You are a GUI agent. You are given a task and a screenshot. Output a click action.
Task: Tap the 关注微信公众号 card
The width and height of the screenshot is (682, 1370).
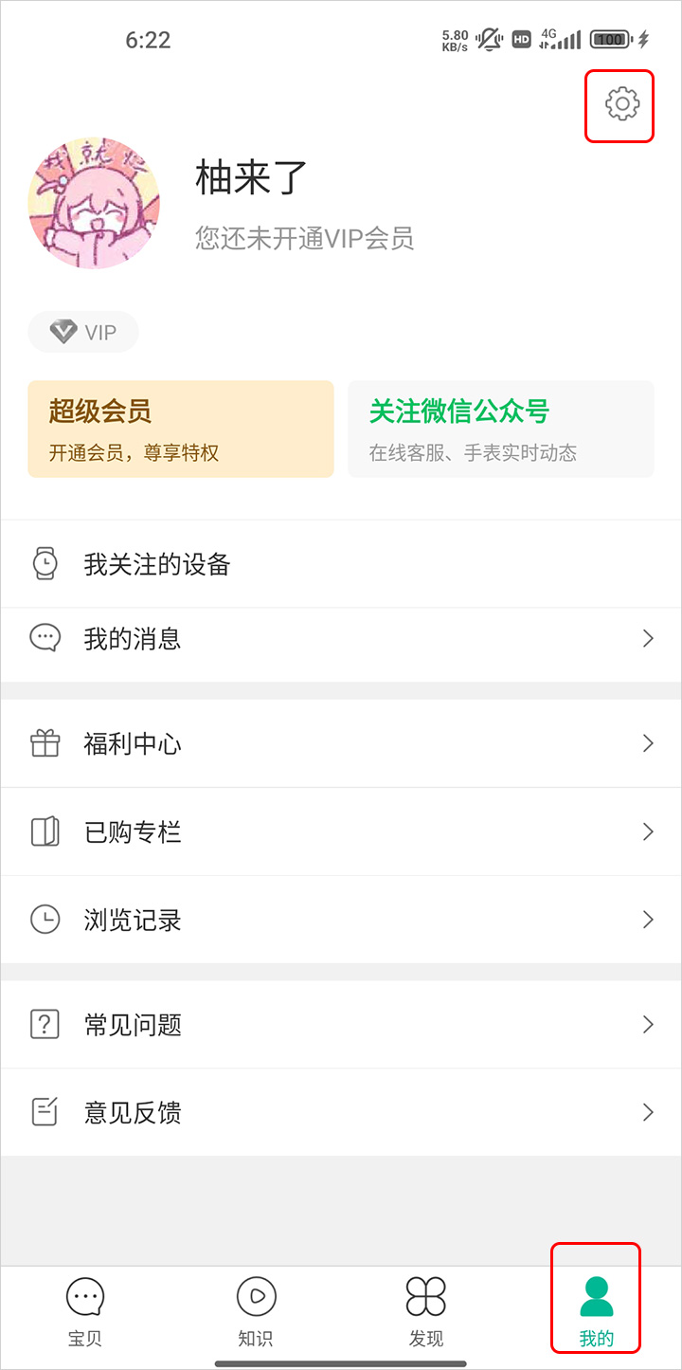pos(501,429)
